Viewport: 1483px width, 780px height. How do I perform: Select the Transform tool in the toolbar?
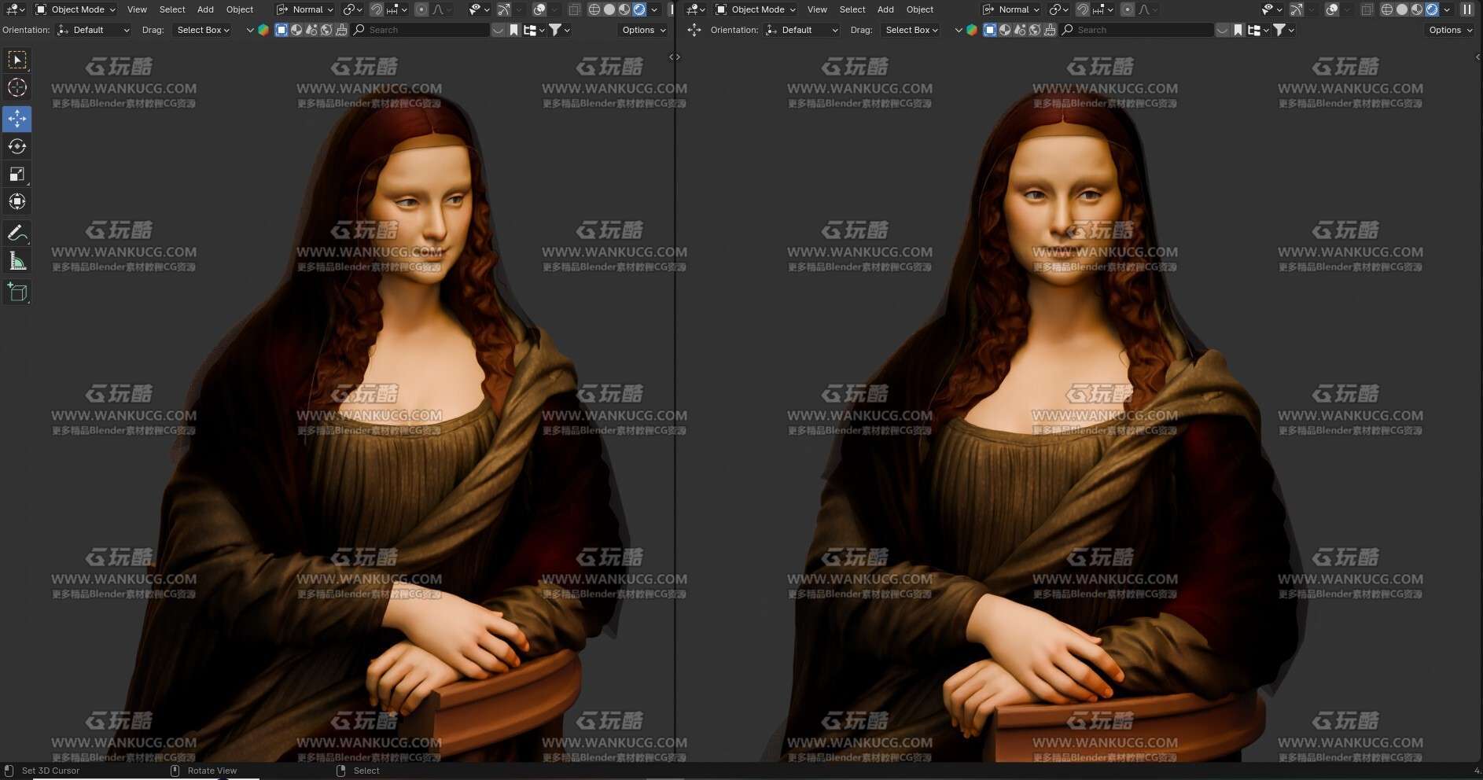pyautogui.click(x=17, y=201)
